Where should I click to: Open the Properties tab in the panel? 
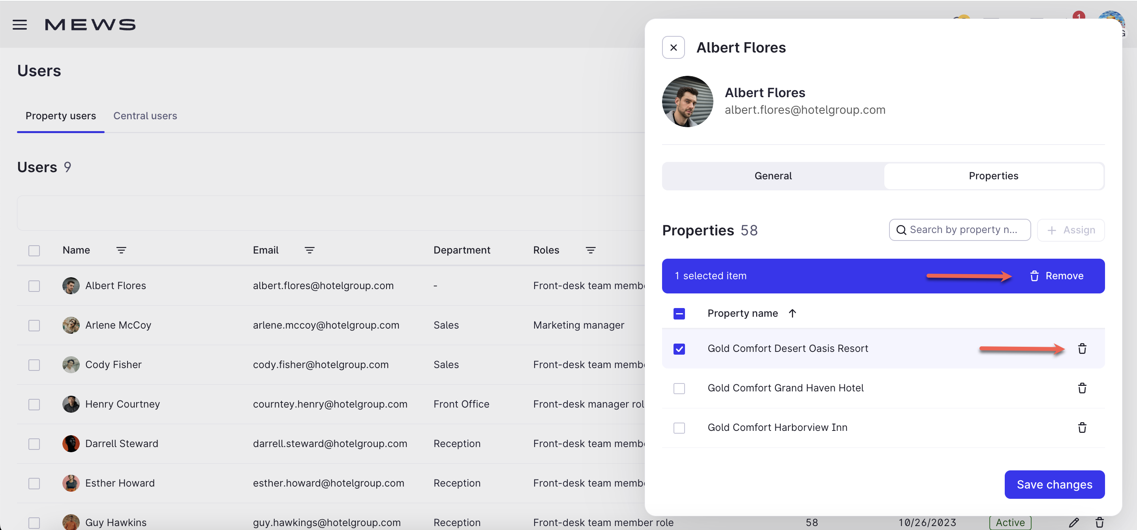click(993, 176)
